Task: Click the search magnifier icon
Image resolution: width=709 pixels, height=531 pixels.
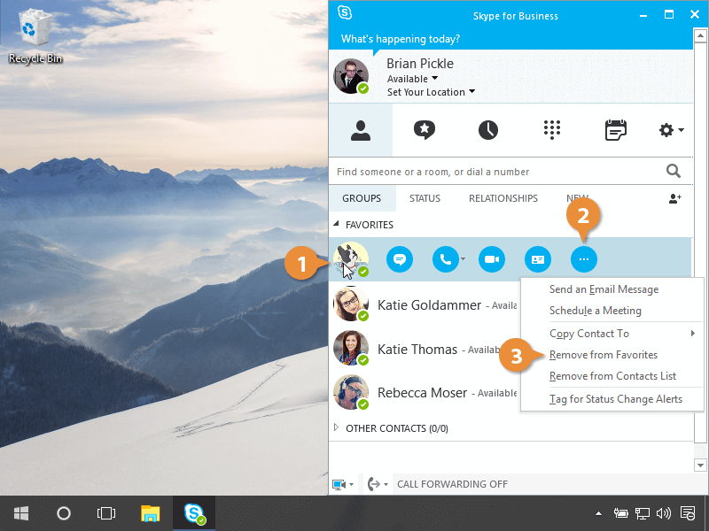Action: click(674, 172)
